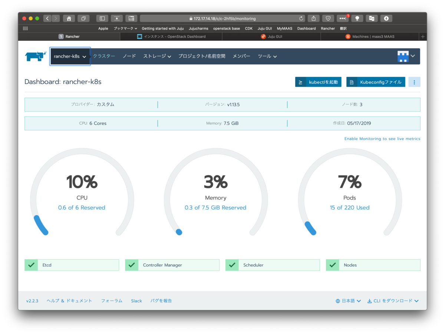Switch to the OpenStack Dashboard tab
Image resolution: width=445 pixels, height=334 pixels.
pos(171,36)
